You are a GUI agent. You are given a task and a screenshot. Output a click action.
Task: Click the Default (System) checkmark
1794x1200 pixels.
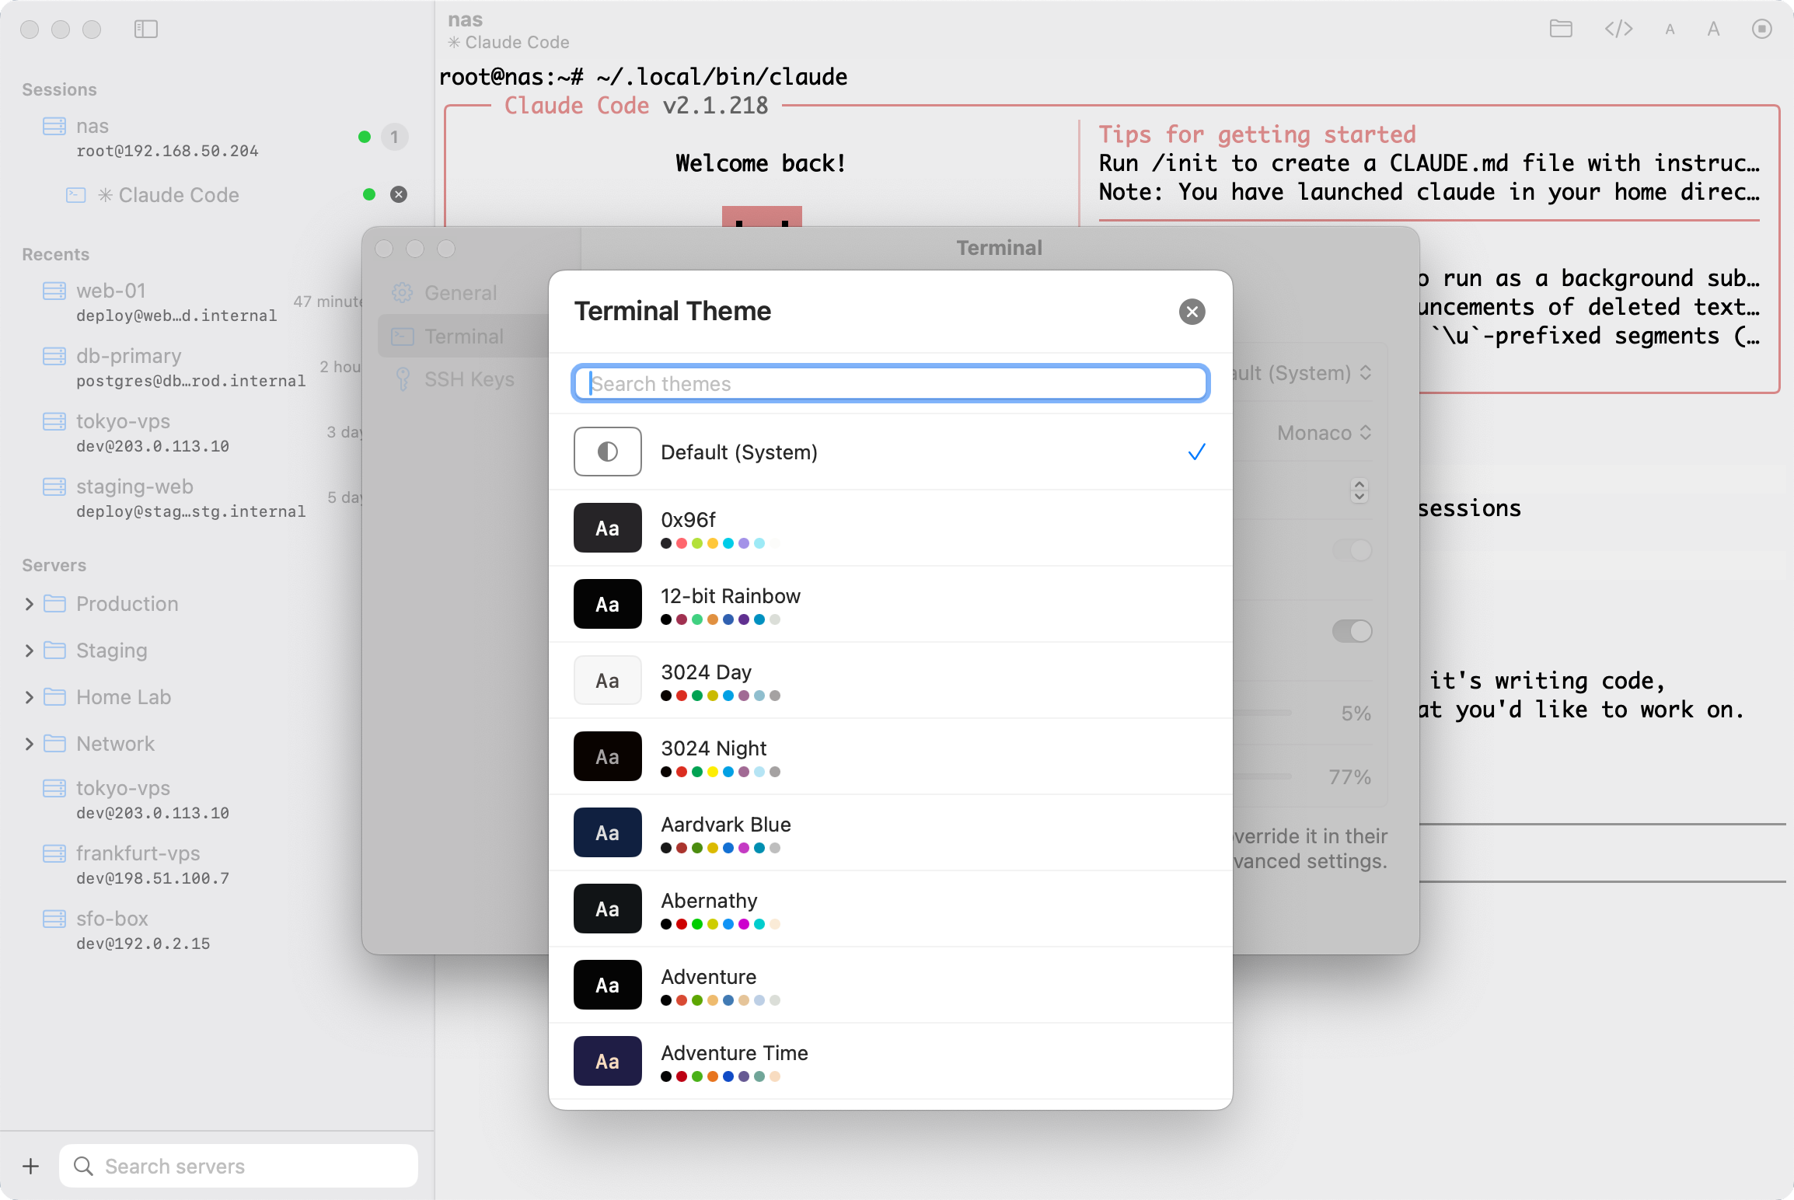1197,452
